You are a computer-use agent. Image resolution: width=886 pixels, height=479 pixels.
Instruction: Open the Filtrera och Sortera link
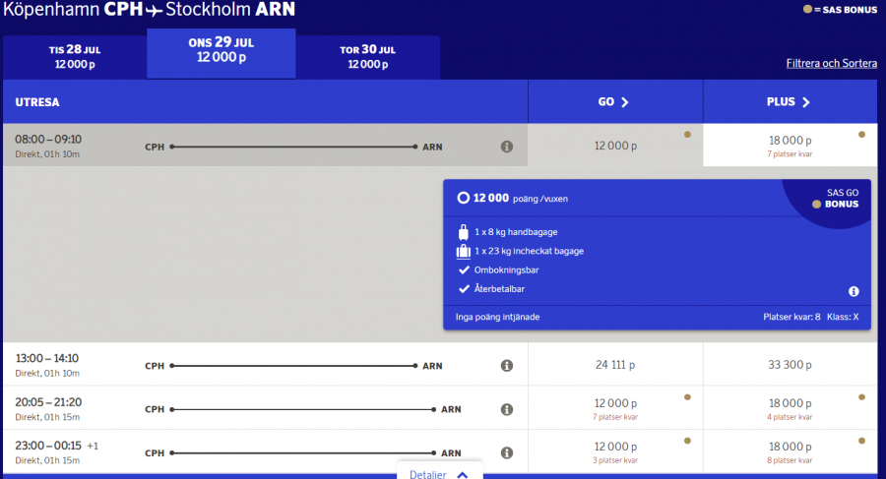(831, 64)
